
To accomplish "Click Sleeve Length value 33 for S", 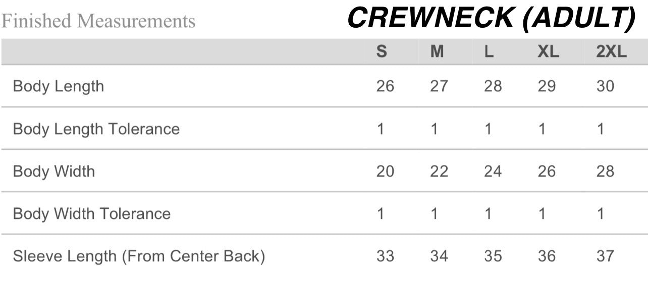I will [385, 256].
